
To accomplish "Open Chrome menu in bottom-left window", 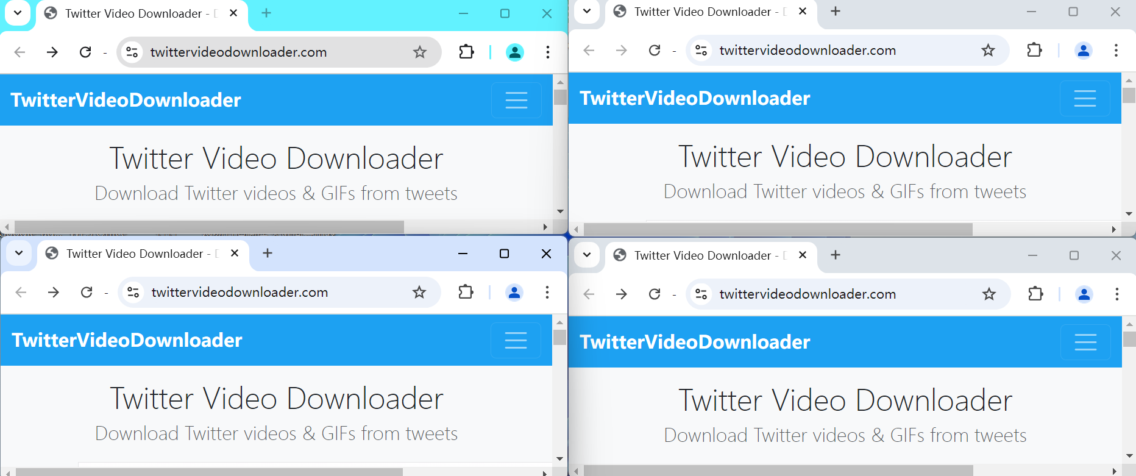I will pos(547,293).
